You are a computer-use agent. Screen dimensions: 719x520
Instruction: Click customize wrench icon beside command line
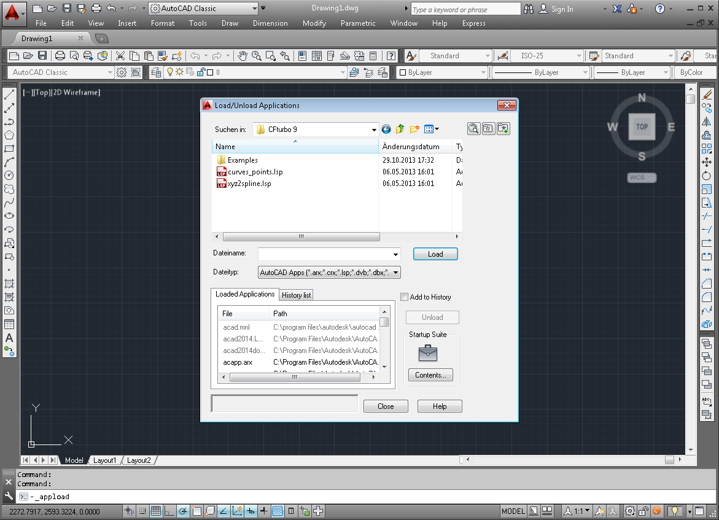pyautogui.click(x=9, y=496)
